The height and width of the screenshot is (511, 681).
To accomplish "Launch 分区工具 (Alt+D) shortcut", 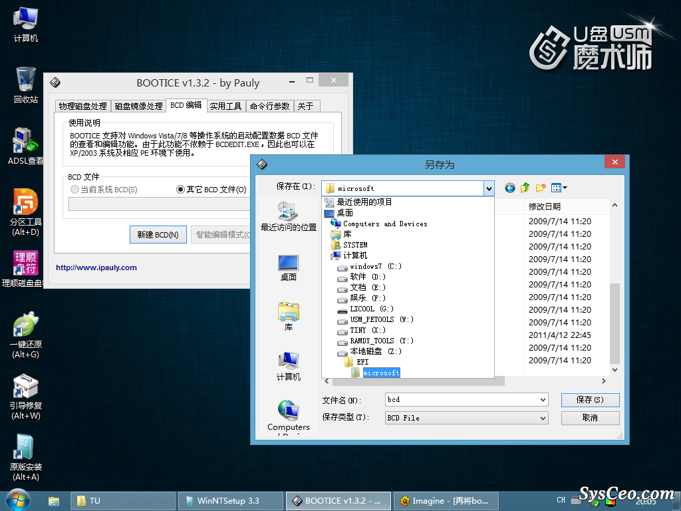I will point(26,212).
